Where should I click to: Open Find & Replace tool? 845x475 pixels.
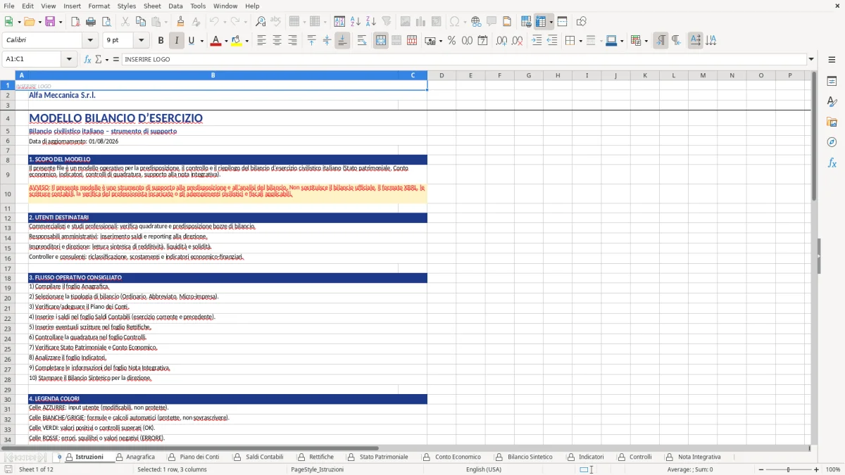261,22
